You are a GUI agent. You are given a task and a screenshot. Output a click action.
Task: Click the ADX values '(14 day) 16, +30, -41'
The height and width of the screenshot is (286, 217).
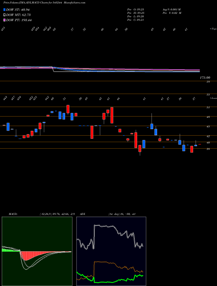click(x=122, y=214)
